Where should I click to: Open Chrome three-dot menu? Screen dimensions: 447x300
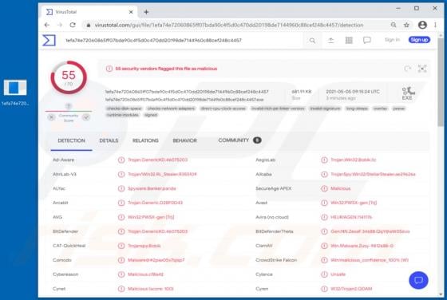(x=435, y=25)
